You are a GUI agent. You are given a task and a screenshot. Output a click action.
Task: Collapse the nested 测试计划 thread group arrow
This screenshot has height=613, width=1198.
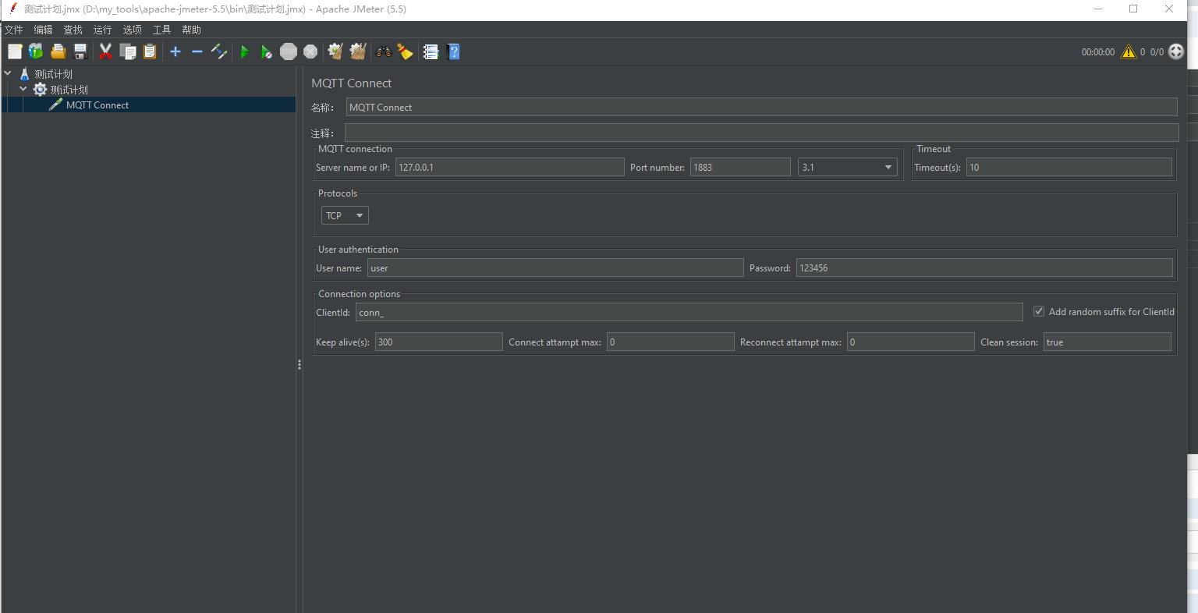(x=23, y=89)
